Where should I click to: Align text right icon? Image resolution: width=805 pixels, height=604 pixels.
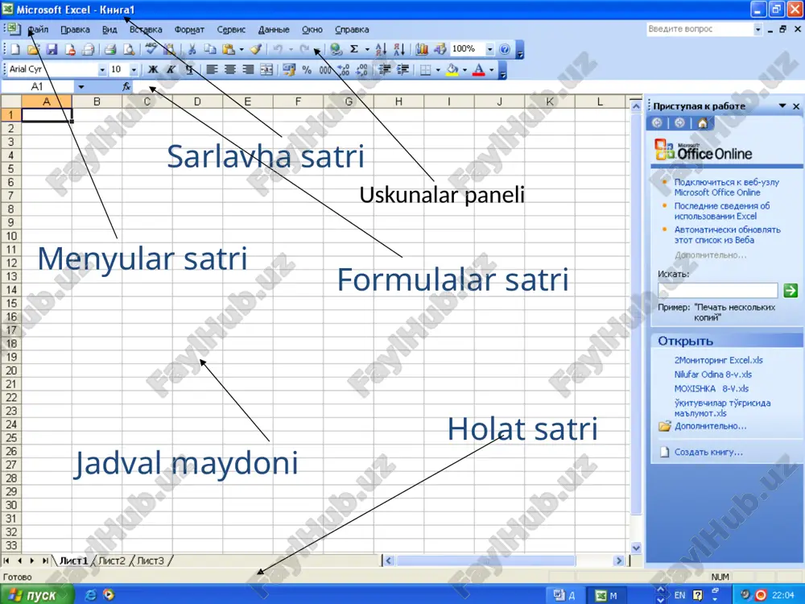pyautogui.click(x=248, y=69)
